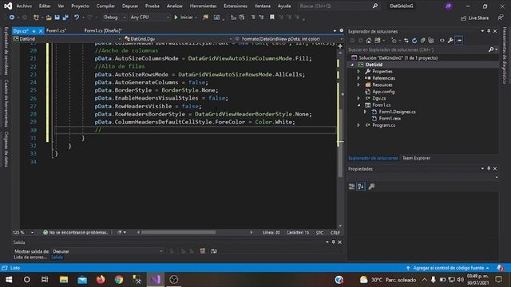Switch to the Team Explorer tab
This screenshot has width=511, height=287.
416,158
